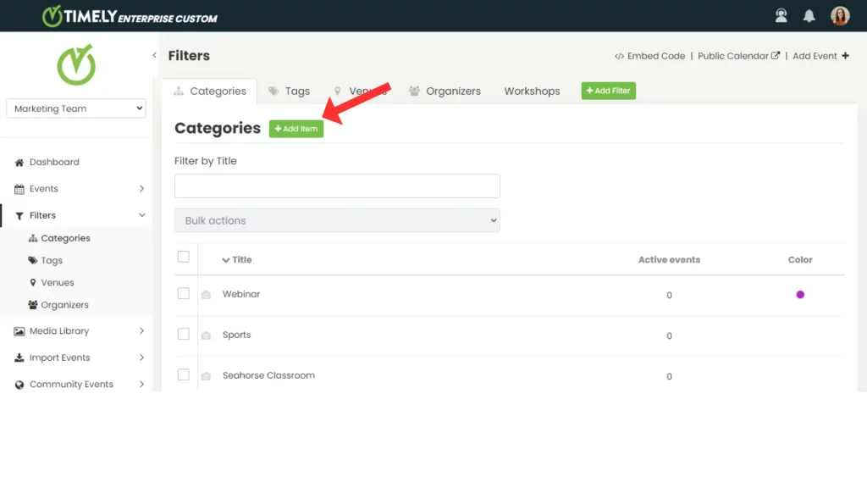Switch to the Tags tab

tap(290, 91)
